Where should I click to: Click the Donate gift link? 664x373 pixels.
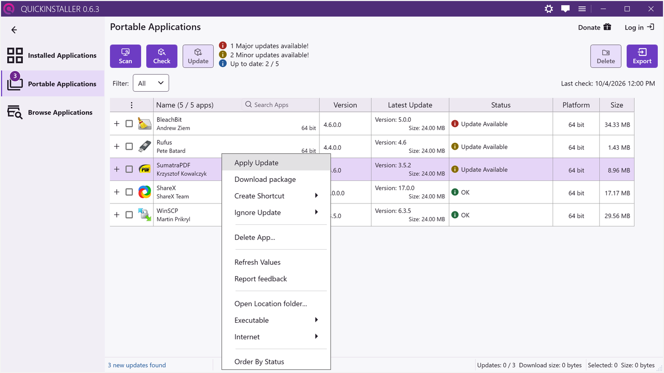(x=594, y=27)
